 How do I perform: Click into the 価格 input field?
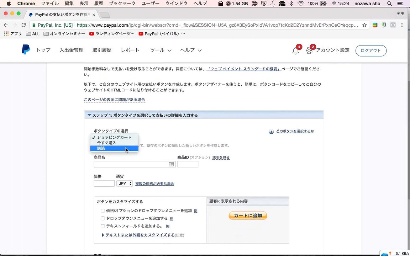104,183
